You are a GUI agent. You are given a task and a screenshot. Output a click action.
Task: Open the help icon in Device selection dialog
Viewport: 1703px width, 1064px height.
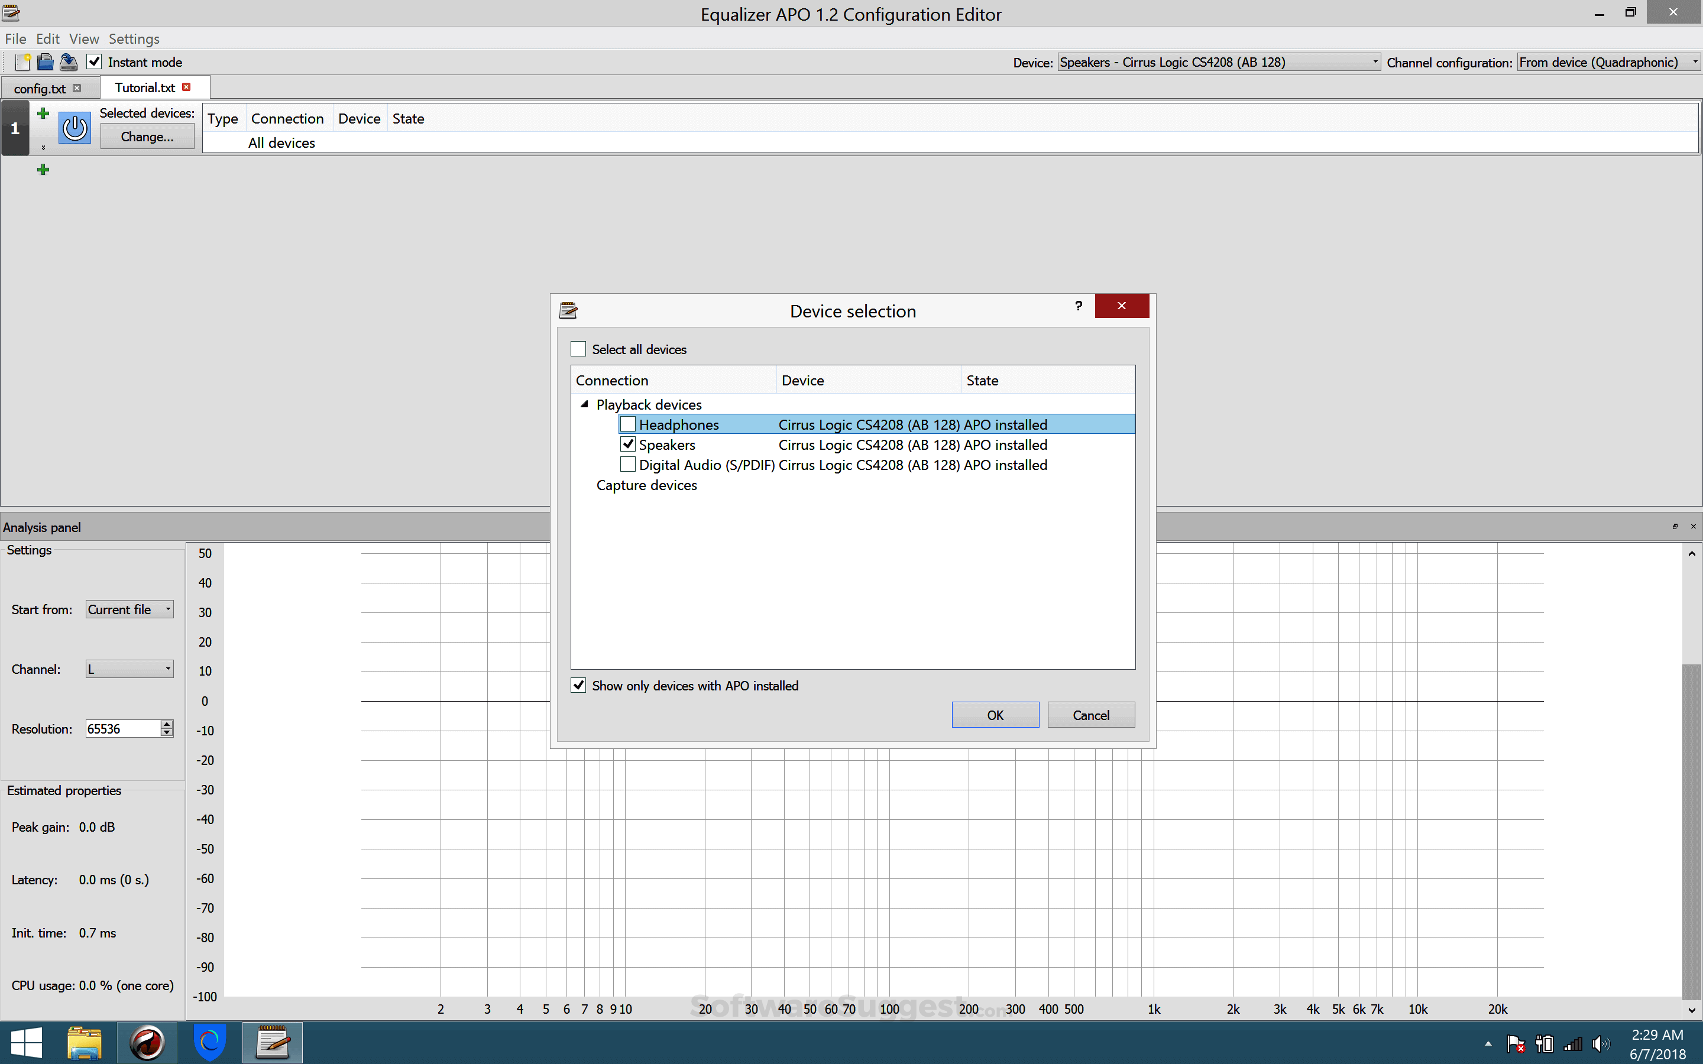[1078, 306]
